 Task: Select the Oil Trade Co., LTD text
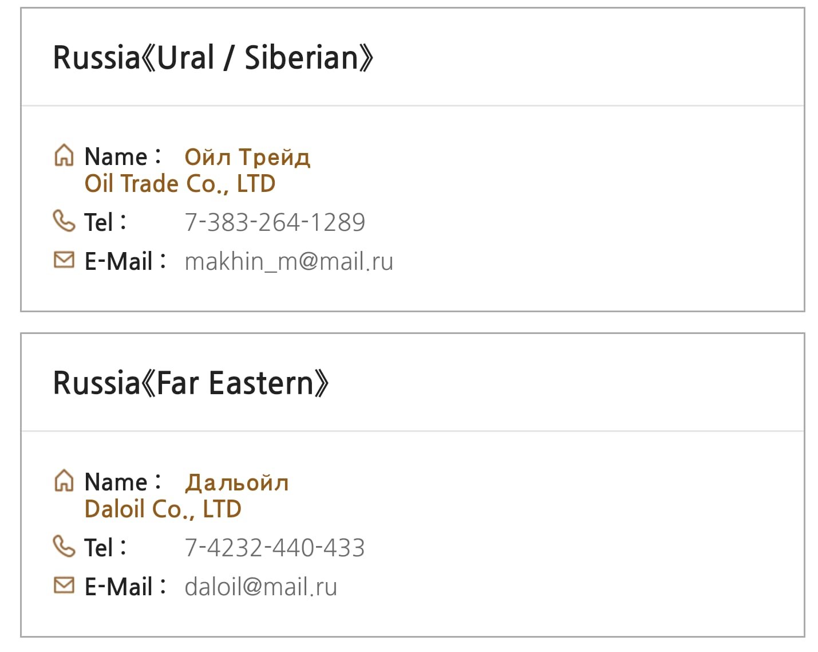[180, 184]
